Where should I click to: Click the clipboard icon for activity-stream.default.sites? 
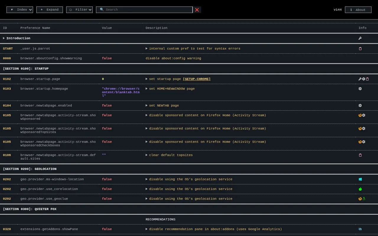[x=360, y=155]
